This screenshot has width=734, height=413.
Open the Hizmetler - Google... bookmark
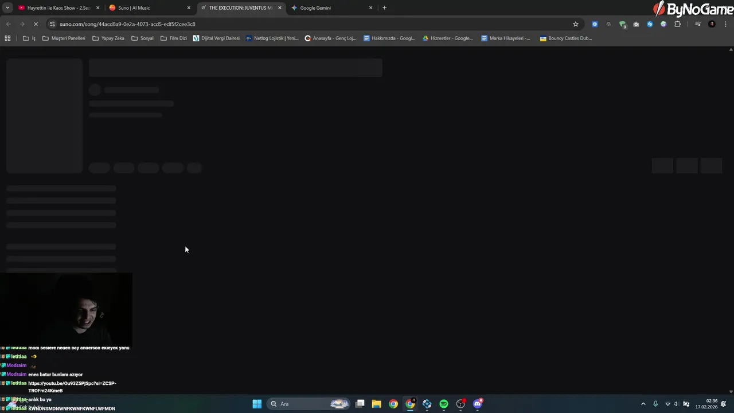(x=447, y=38)
